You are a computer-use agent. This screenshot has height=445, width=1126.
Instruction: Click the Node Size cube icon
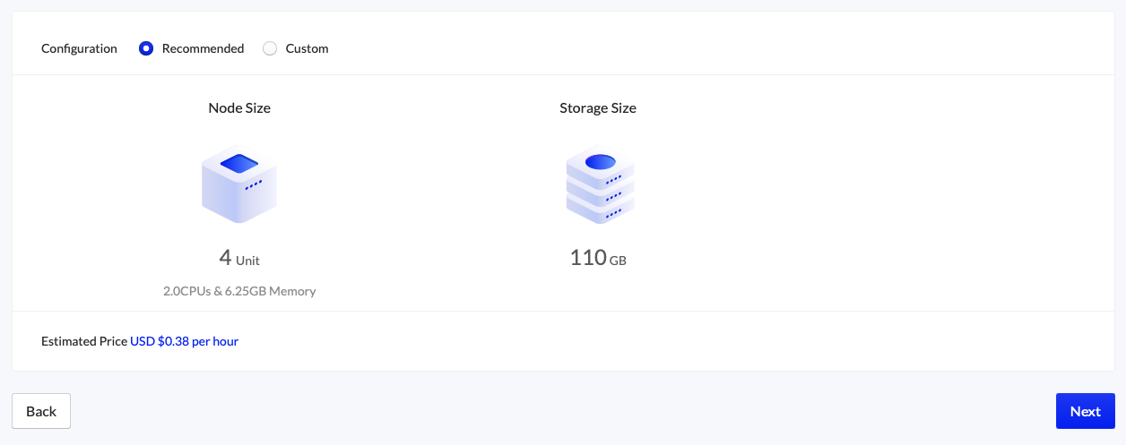click(239, 184)
